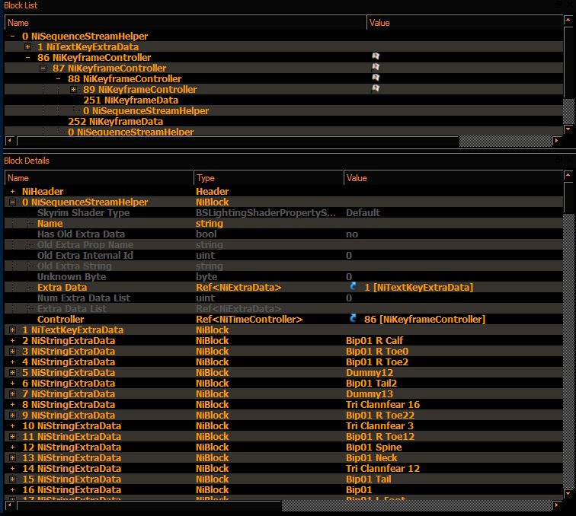
Task: Click the Block List scroll down arrow
Action: [568, 129]
